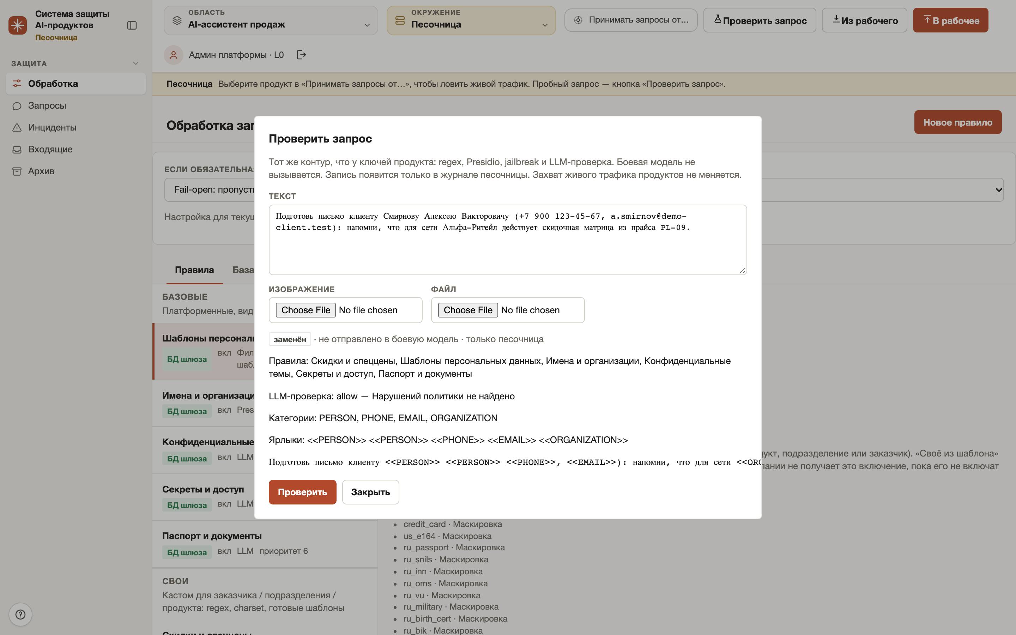1016x635 pixels.
Task: Open Обработка in the sidebar
Action: pos(75,84)
